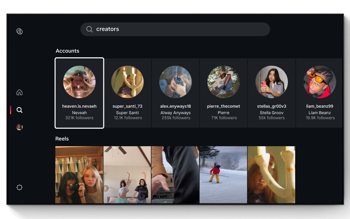Open heaven.is.nevaeh account card
This screenshot has height=219, width=350.
tap(79, 93)
